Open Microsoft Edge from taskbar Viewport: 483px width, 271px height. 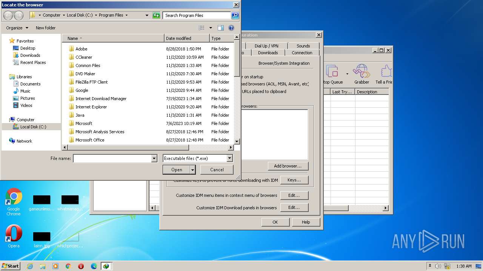tap(94, 266)
